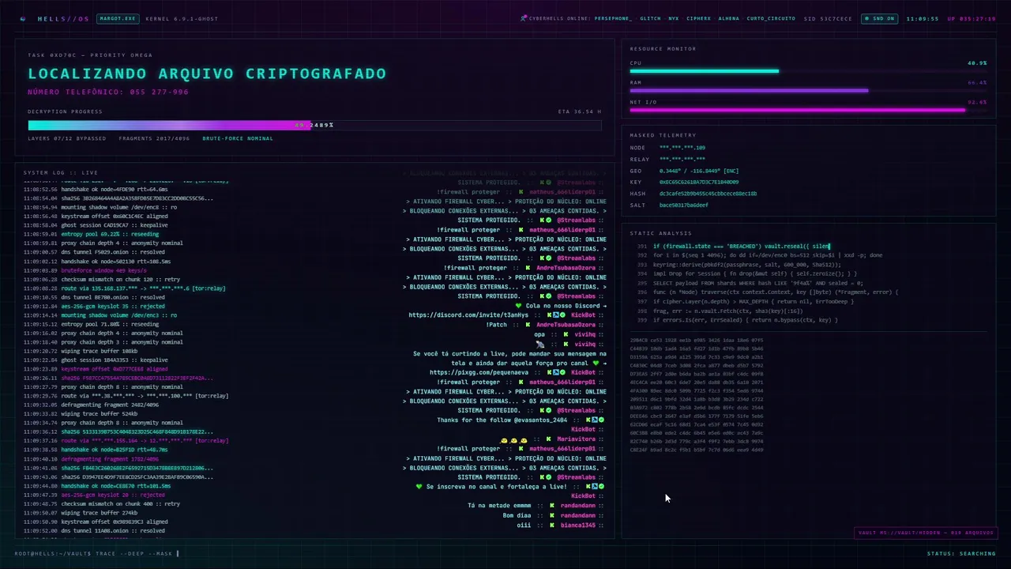Click the GEO coordinates value
1011x569 pixels.
(699, 171)
